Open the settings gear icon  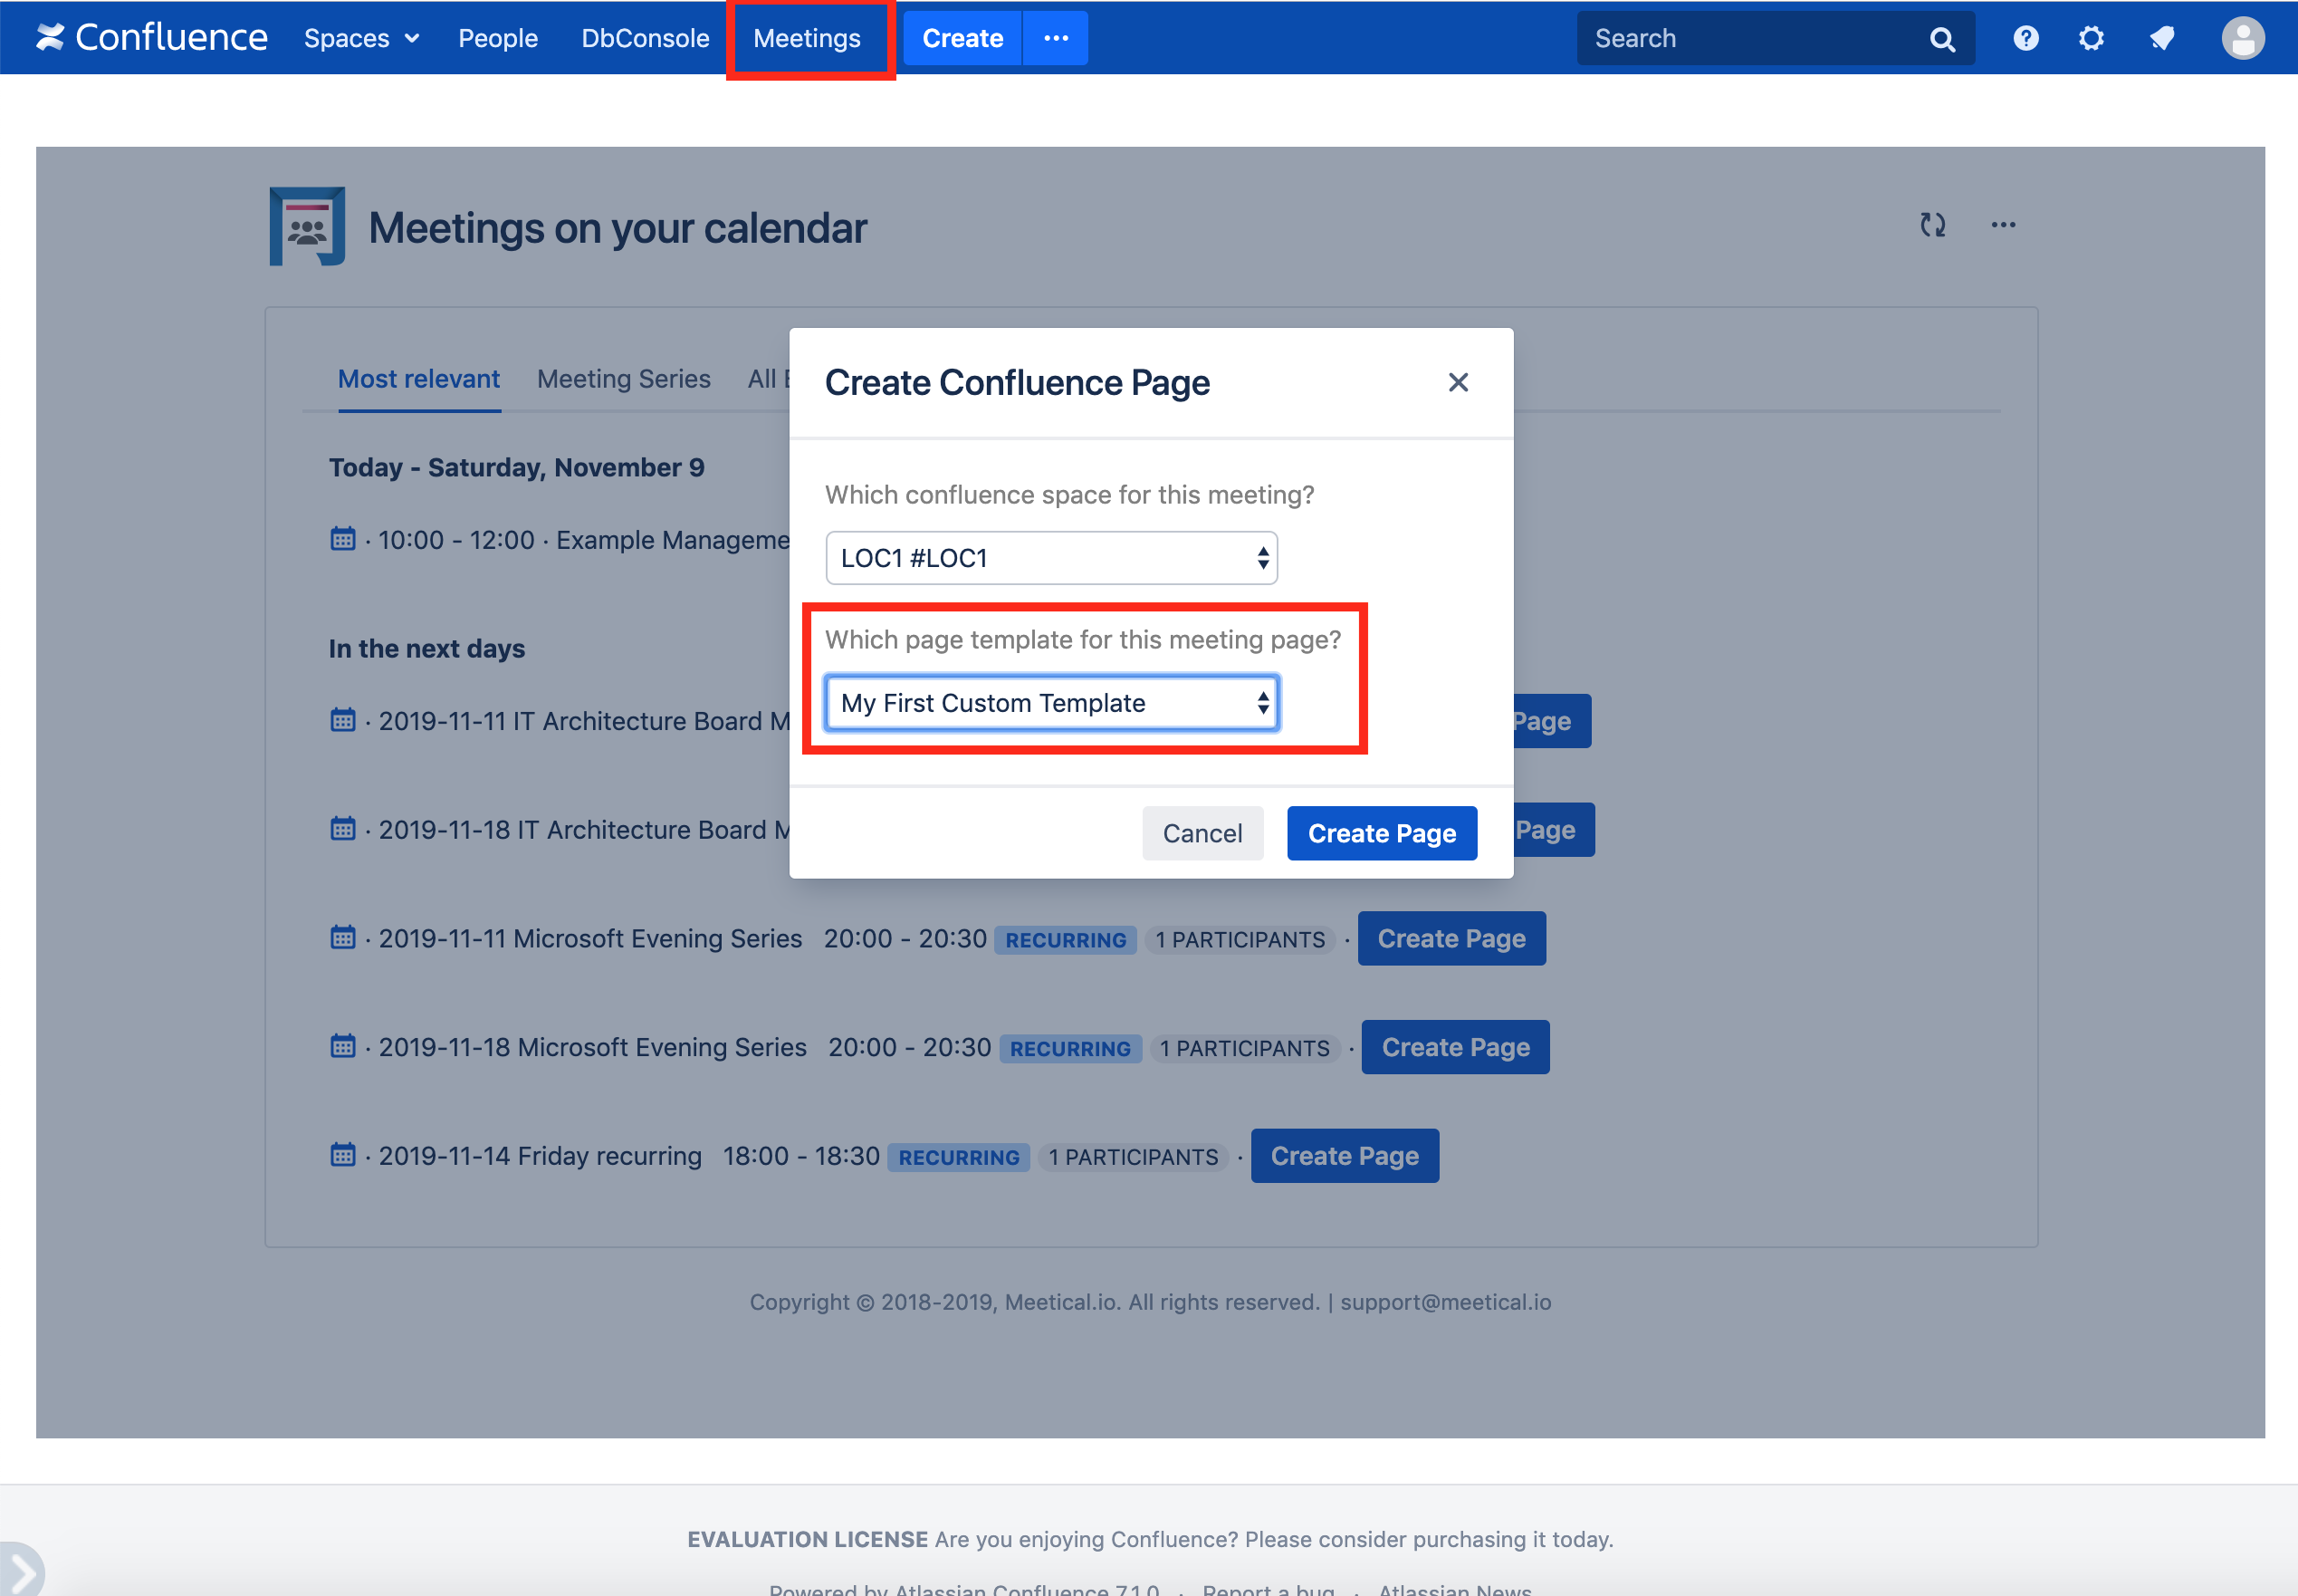tap(2091, 38)
